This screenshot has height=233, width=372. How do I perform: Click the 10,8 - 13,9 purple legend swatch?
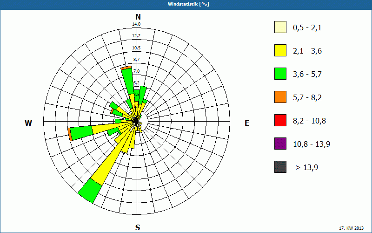[280, 144]
